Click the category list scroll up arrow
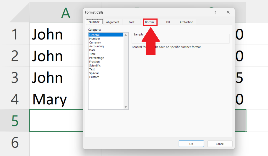268x156 pixels. coord(126,35)
